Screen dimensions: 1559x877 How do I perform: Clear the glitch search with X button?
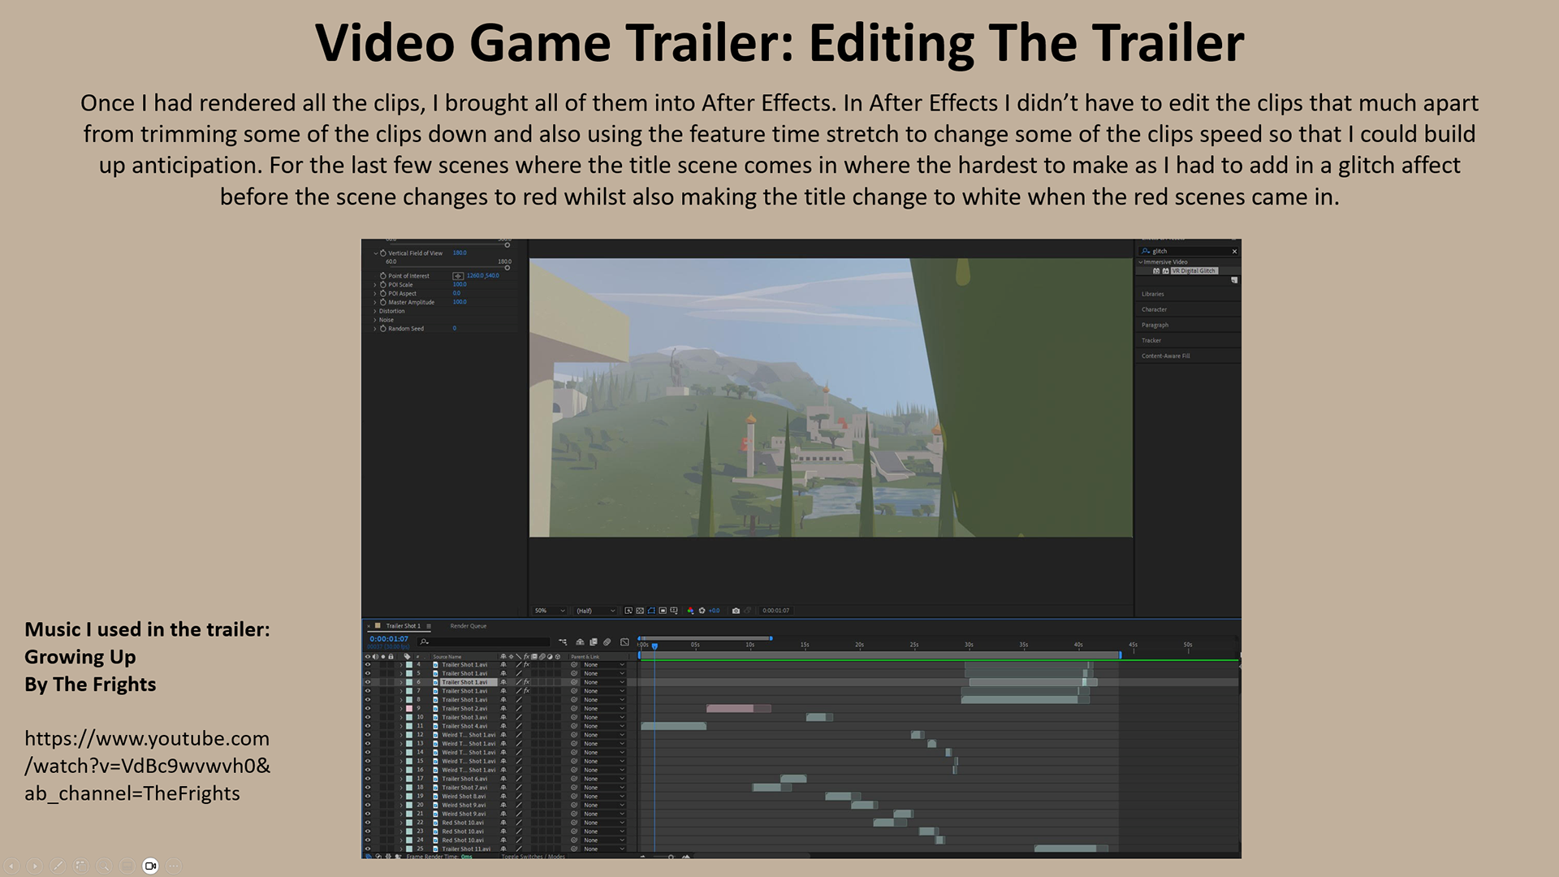(x=1234, y=251)
